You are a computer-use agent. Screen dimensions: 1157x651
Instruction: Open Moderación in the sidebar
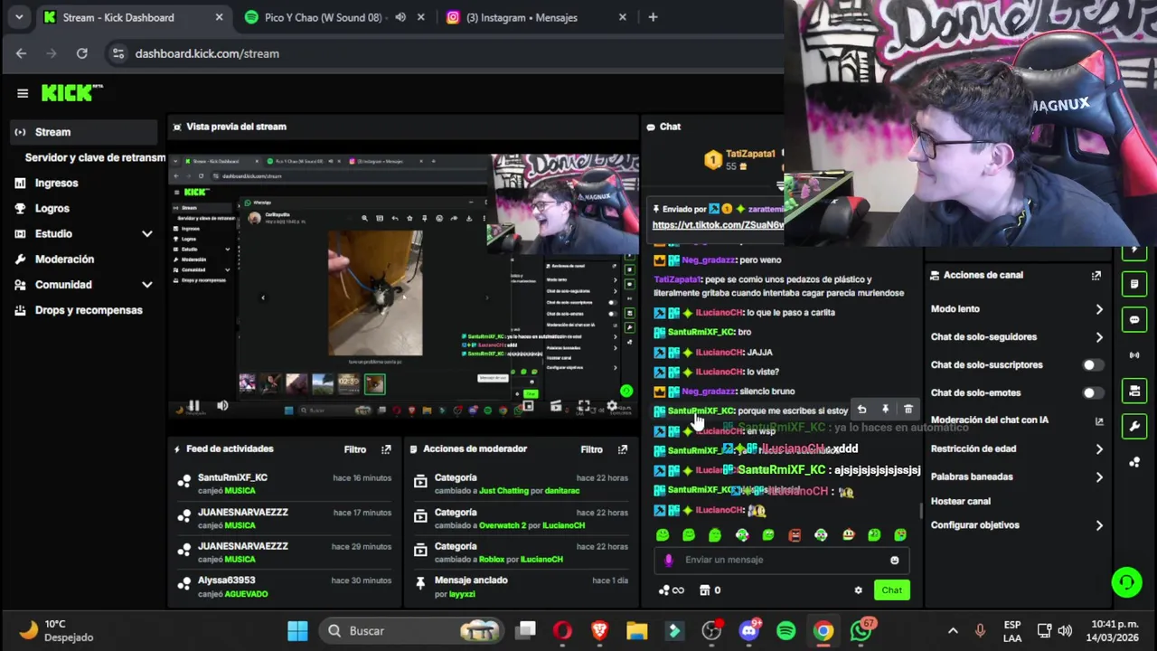(64, 259)
